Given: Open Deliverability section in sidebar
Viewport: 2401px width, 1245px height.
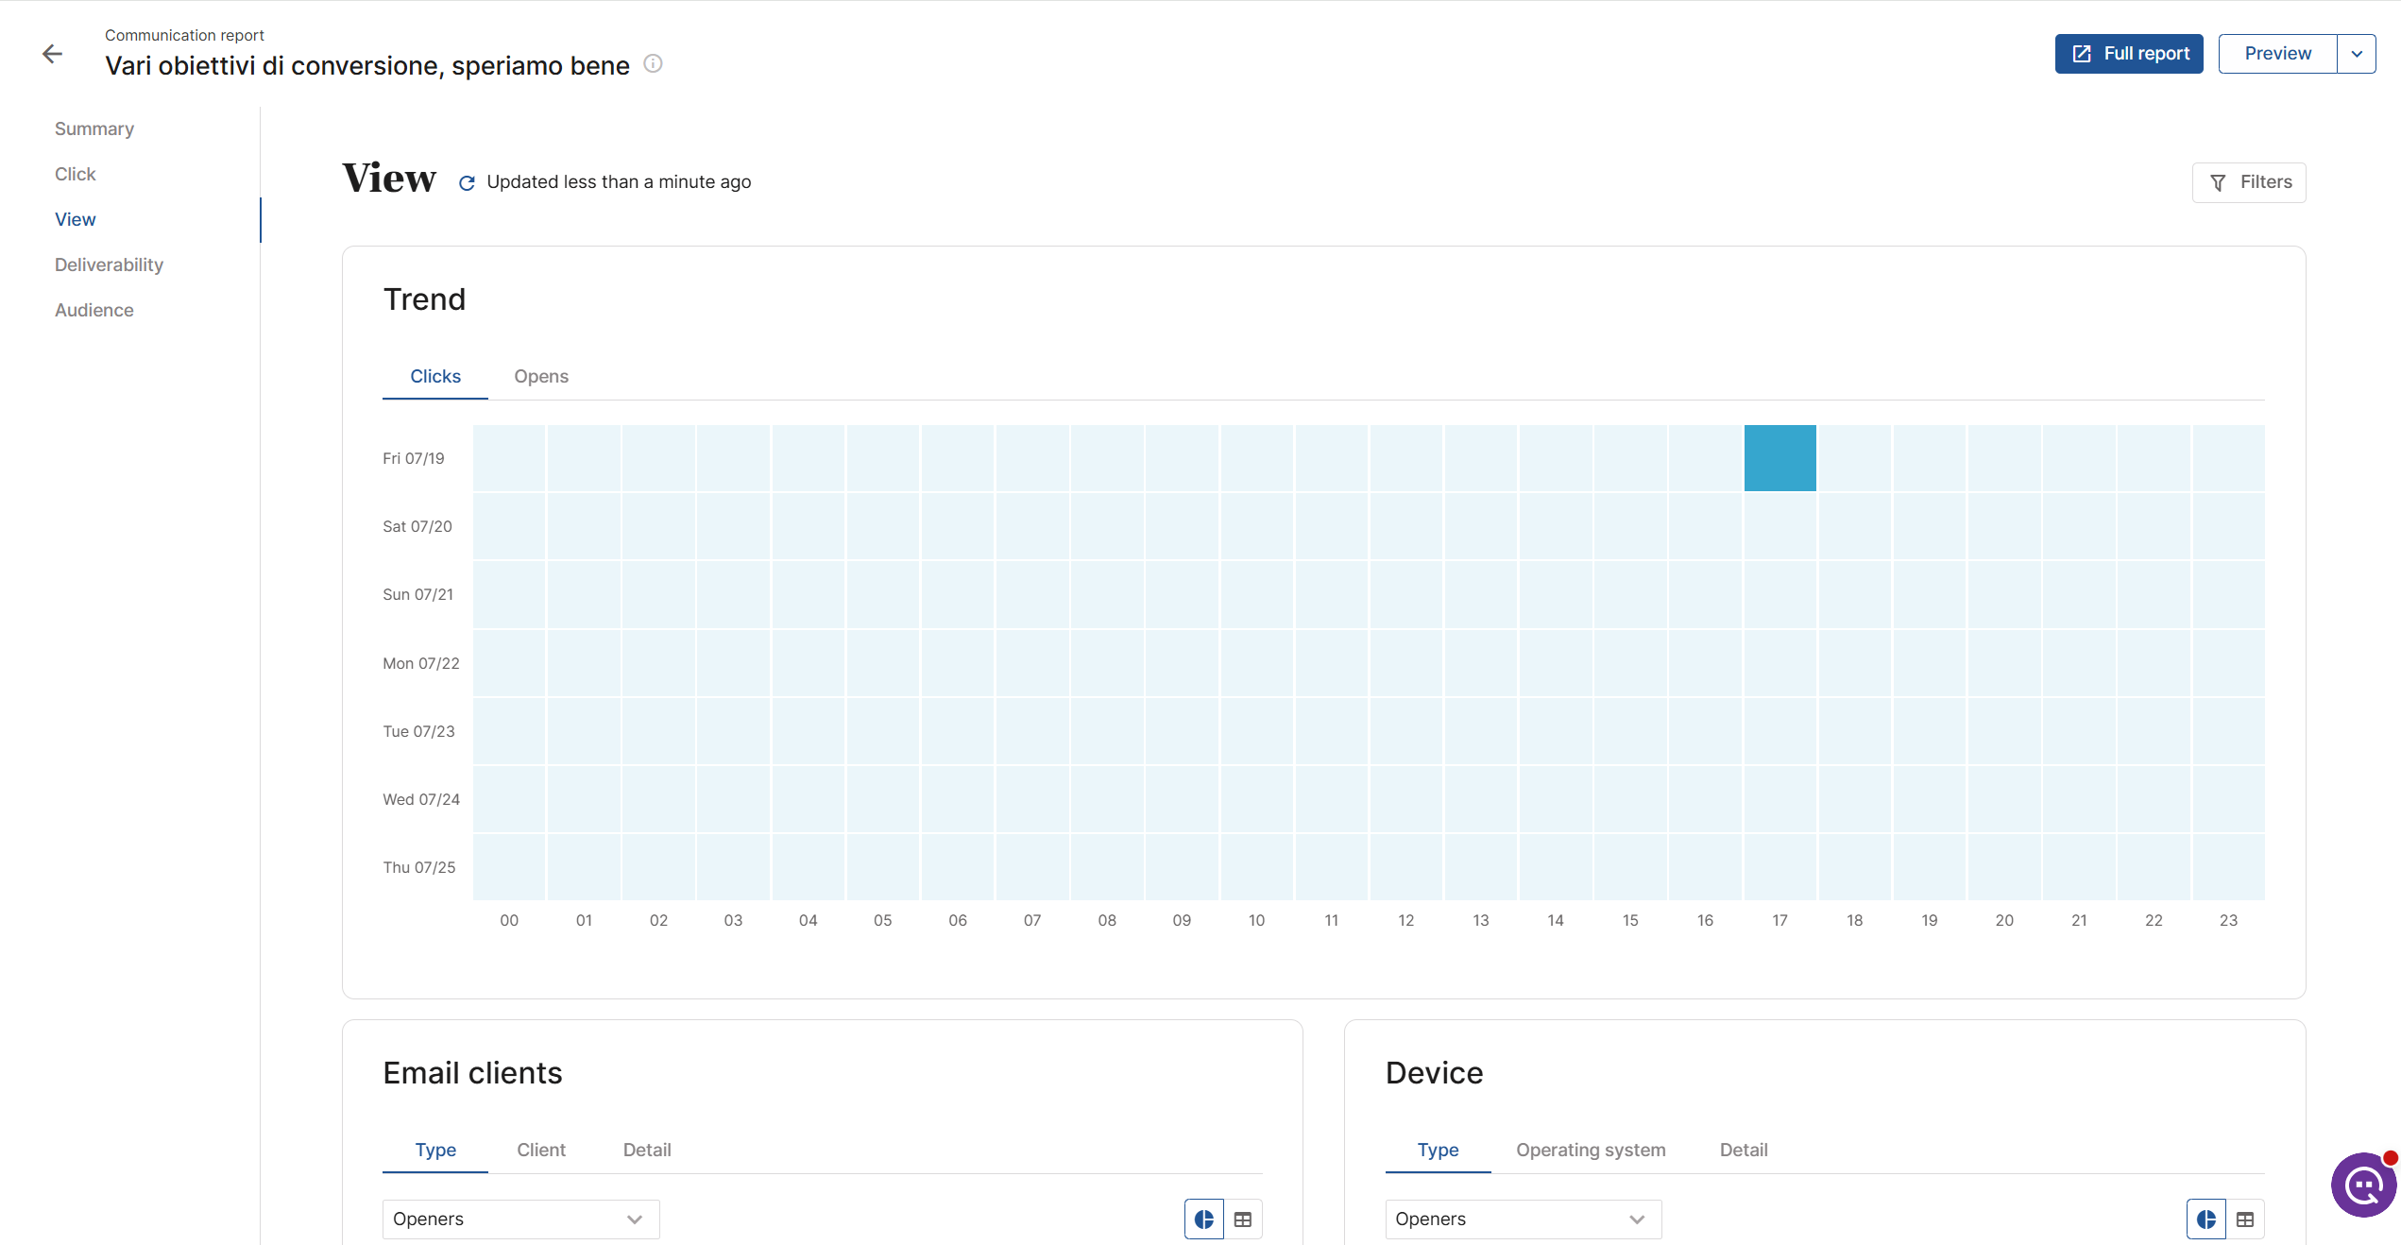Looking at the screenshot, I should (109, 264).
